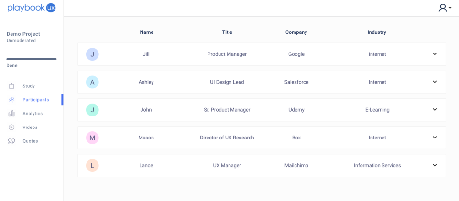Image resolution: width=459 pixels, height=201 pixels.
Task: Click Jill's avatar circle
Action: tap(92, 54)
